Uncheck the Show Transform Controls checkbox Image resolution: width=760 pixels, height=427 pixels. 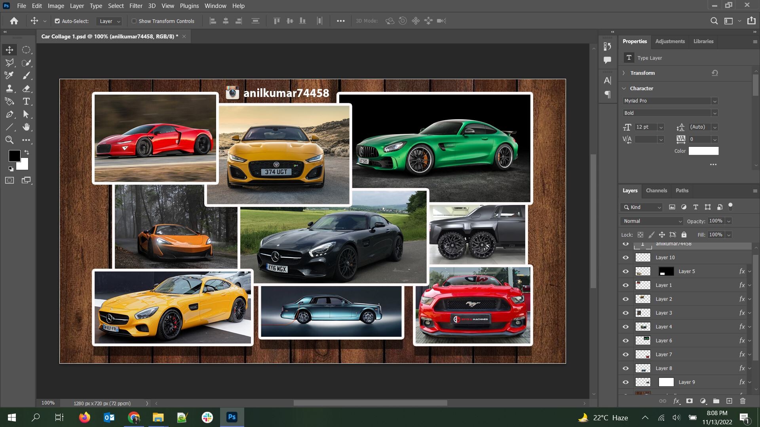134,21
